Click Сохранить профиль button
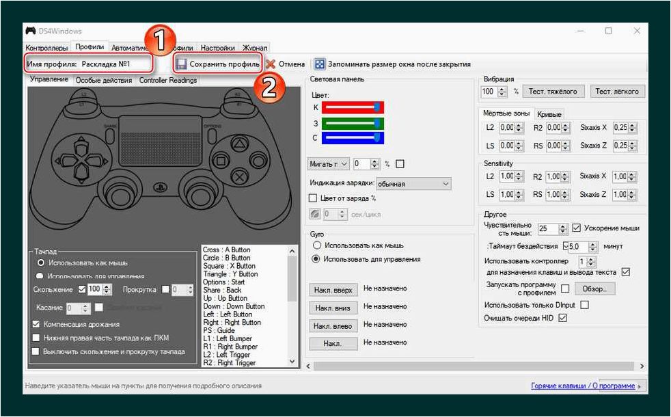671x417 pixels. (218, 64)
